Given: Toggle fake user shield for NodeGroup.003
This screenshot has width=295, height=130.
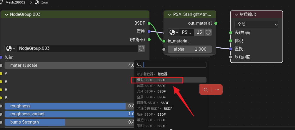Looking at the screenshot, I should (x=141, y=48).
